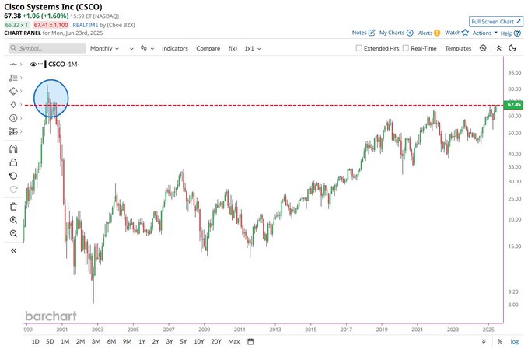Screen dimensions: 528x349
Task: Select the 6M time range
Action: (x=111, y=341)
